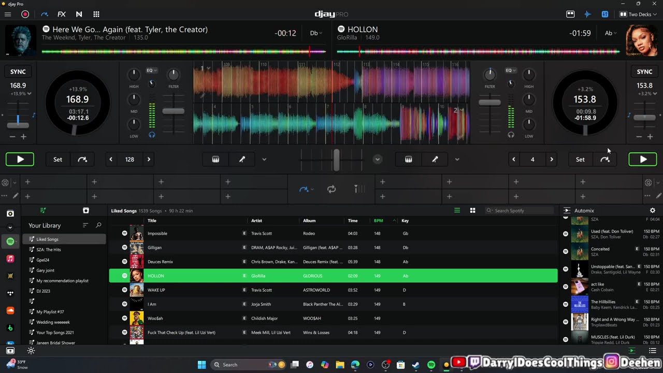663x373 pixels.
Task: Play the right deck
Action: click(643, 160)
